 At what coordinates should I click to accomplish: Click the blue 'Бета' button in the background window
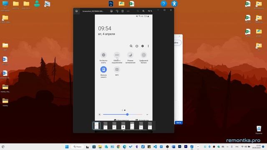coord(179,122)
